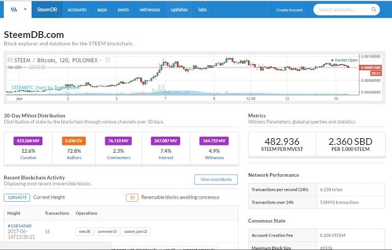Click the orange 15 reversible blocks badge
This screenshot has width=392, height=250.
point(132,197)
